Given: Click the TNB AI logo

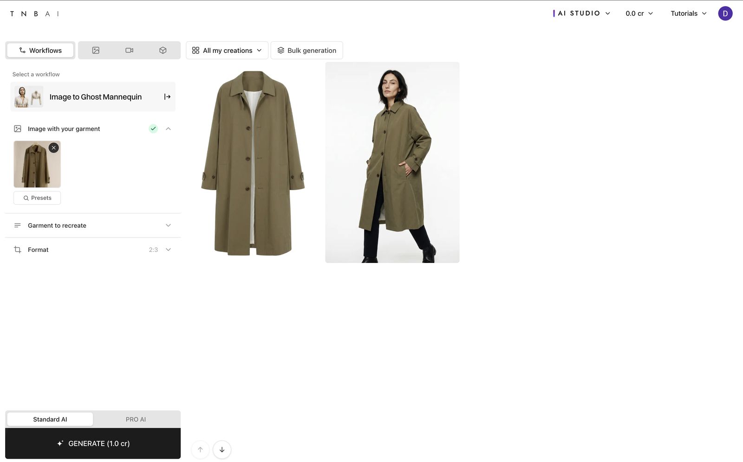Looking at the screenshot, I should coord(34,13).
